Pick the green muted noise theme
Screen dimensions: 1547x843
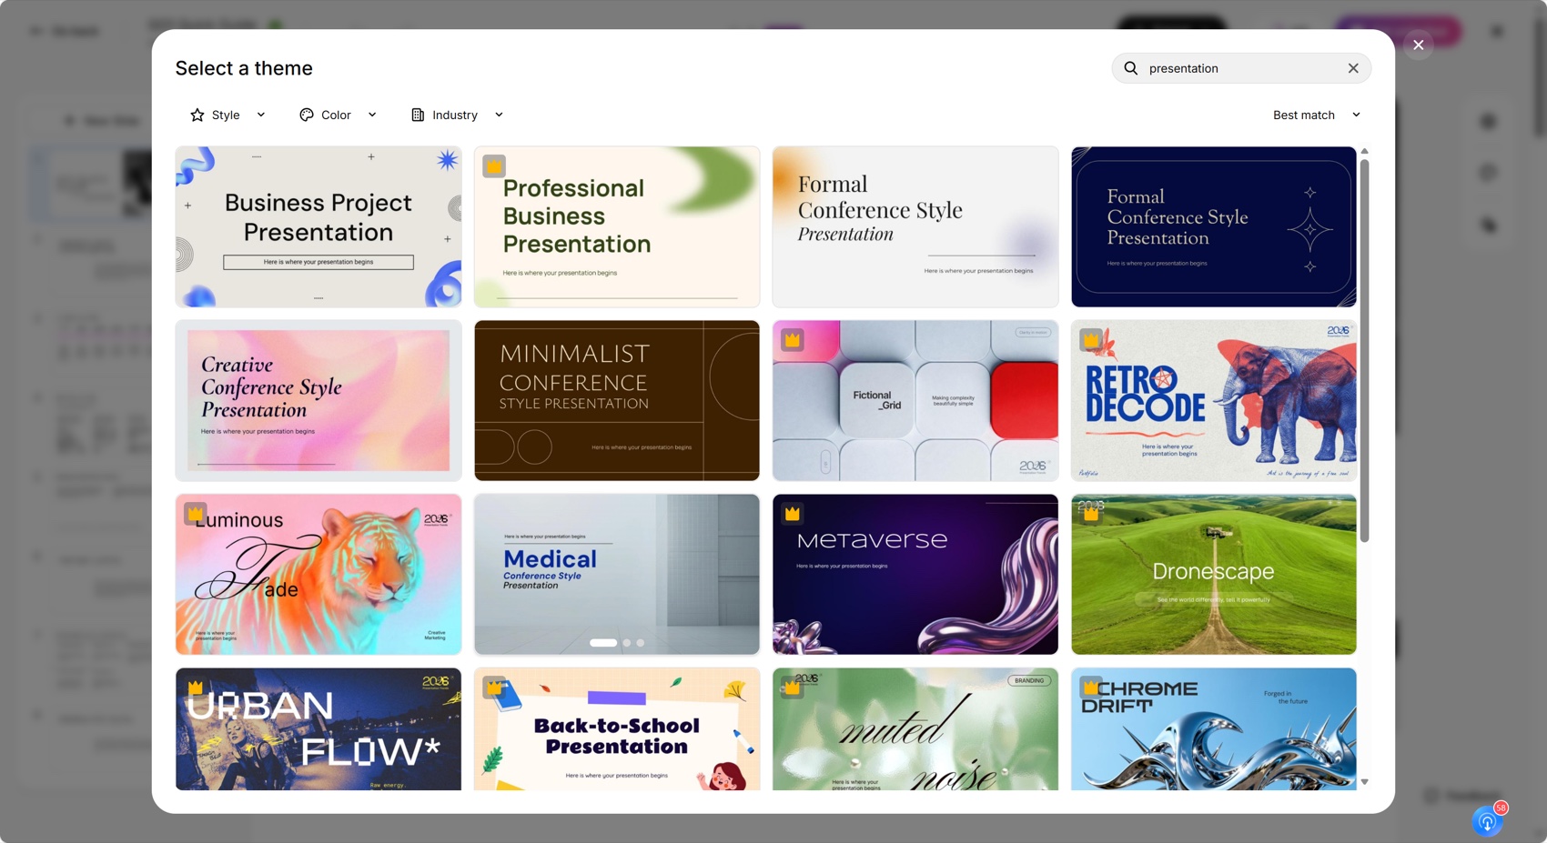(x=915, y=729)
